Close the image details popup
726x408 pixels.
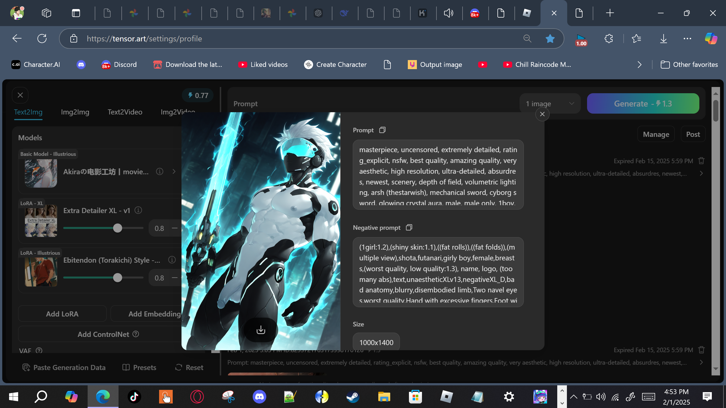click(x=542, y=114)
